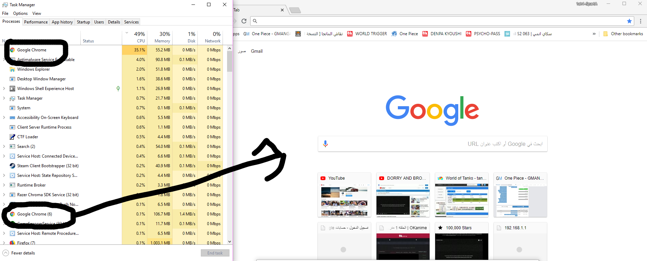This screenshot has width=647, height=261.
Task: Open OKanime most-visited thumbnail
Action: click(403, 241)
